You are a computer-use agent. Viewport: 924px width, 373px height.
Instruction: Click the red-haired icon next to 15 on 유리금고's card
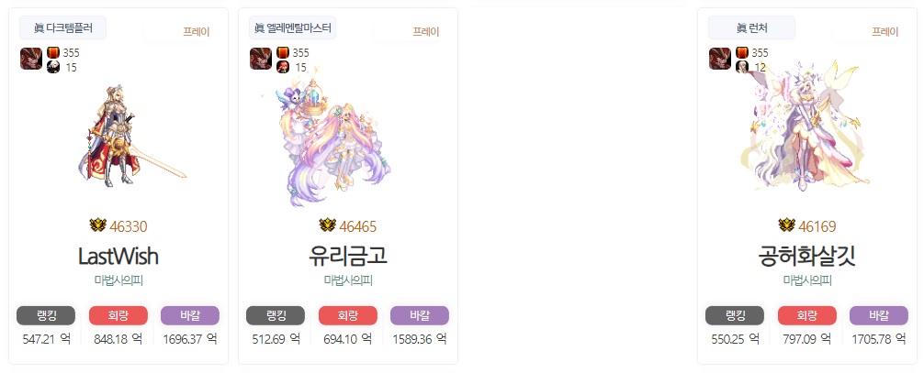(283, 67)
